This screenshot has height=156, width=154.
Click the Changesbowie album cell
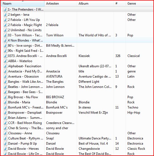[89, 149]
